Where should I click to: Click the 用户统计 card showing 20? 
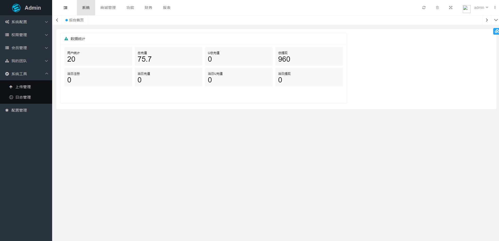tap(98, 56)
